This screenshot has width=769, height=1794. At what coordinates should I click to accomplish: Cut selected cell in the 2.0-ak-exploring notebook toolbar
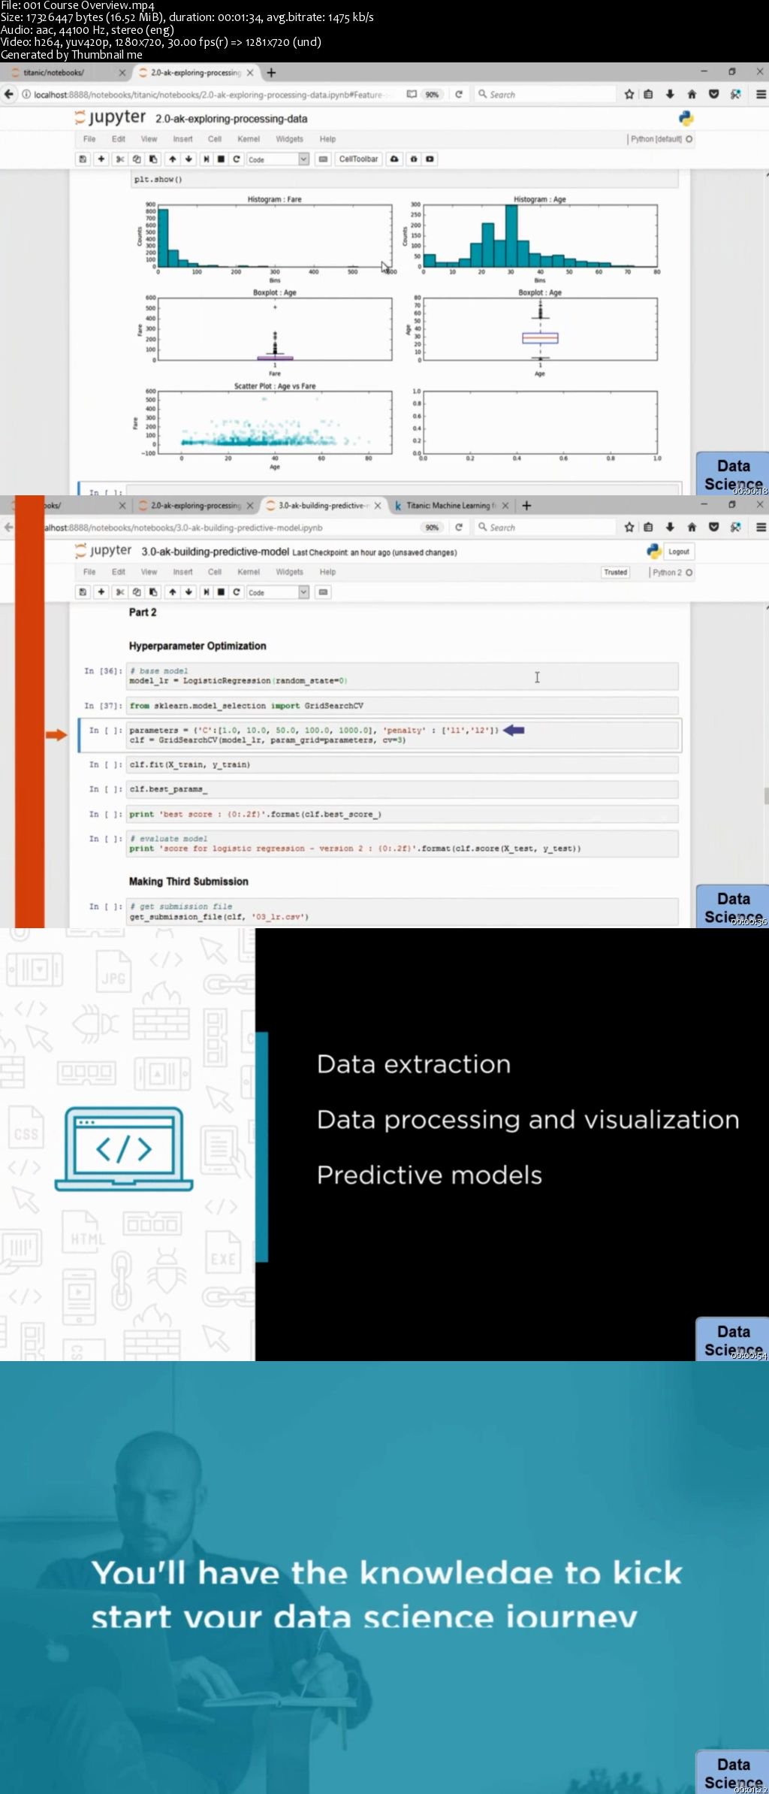pos(119,159)
